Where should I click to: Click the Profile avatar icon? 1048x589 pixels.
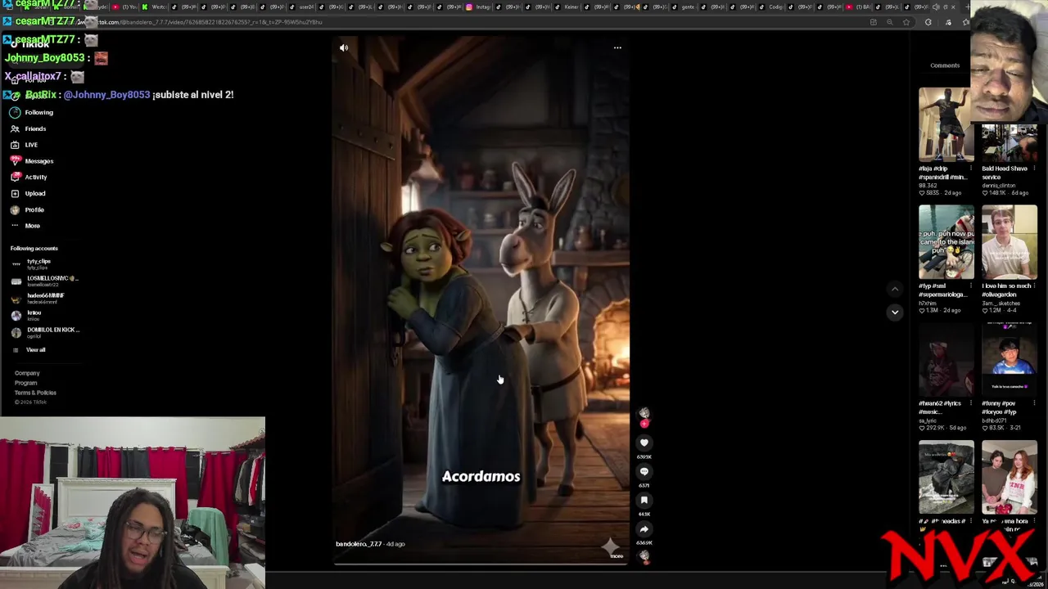click(x=15, y=209)
